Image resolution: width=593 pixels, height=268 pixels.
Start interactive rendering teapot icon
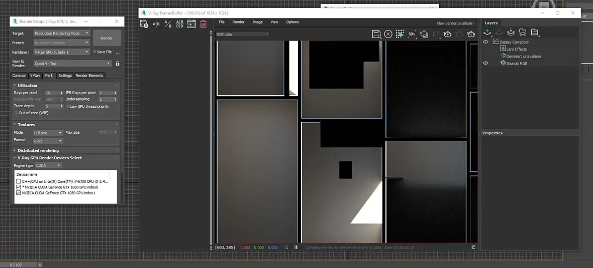point(447,34)
